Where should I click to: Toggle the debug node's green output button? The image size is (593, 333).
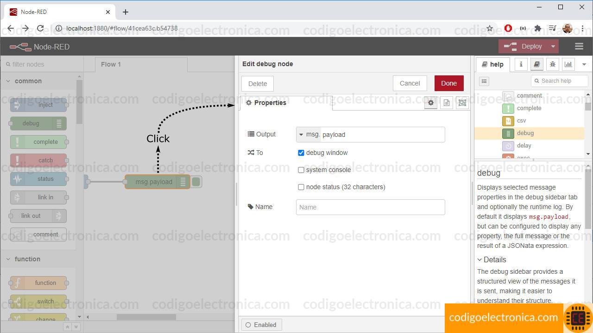(196, 182)
